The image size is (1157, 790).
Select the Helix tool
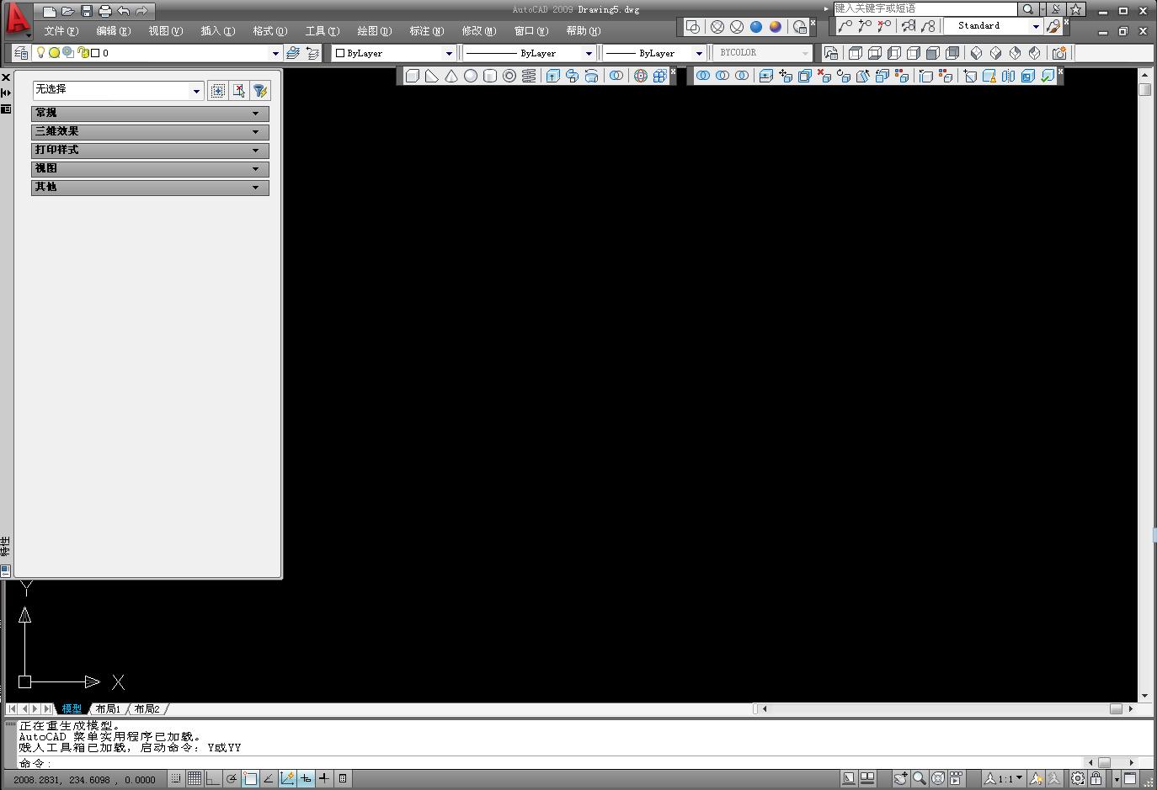(529, 76)
